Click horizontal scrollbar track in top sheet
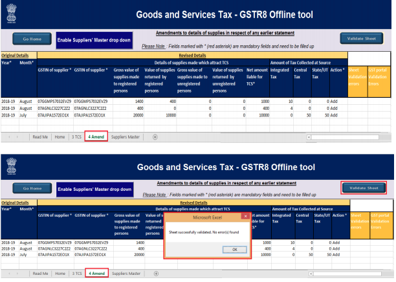Screen dimensions: 396x282 pos(345,137)
